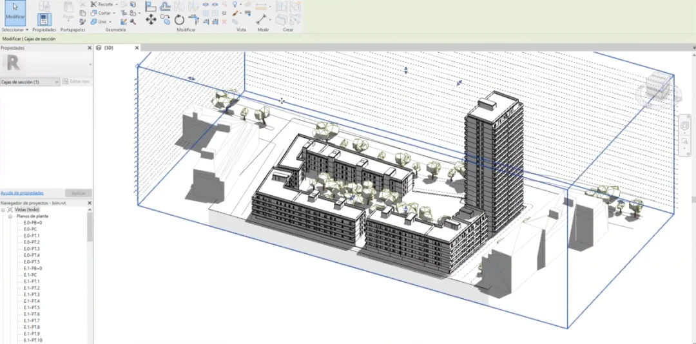Image resolution: width=696 pixels, height=344 pixels.
Task: Open the Measure tool dropdown arrow
Action: point(270,19)
